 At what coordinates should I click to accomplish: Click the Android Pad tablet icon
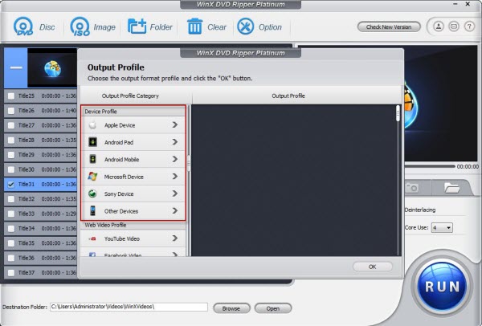[x=92, y=142]
